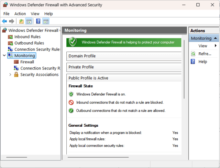
Task: Click the Back arrow in the toolbar
Action: 4,21
